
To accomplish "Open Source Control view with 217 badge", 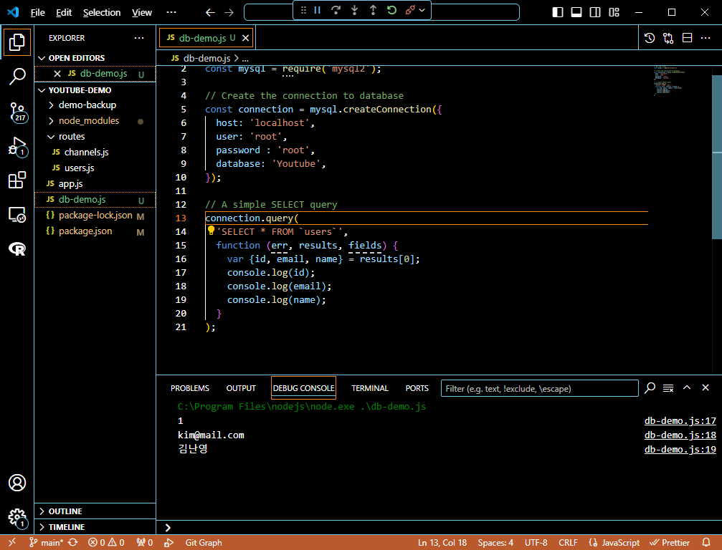I will [x=18, y=112].
